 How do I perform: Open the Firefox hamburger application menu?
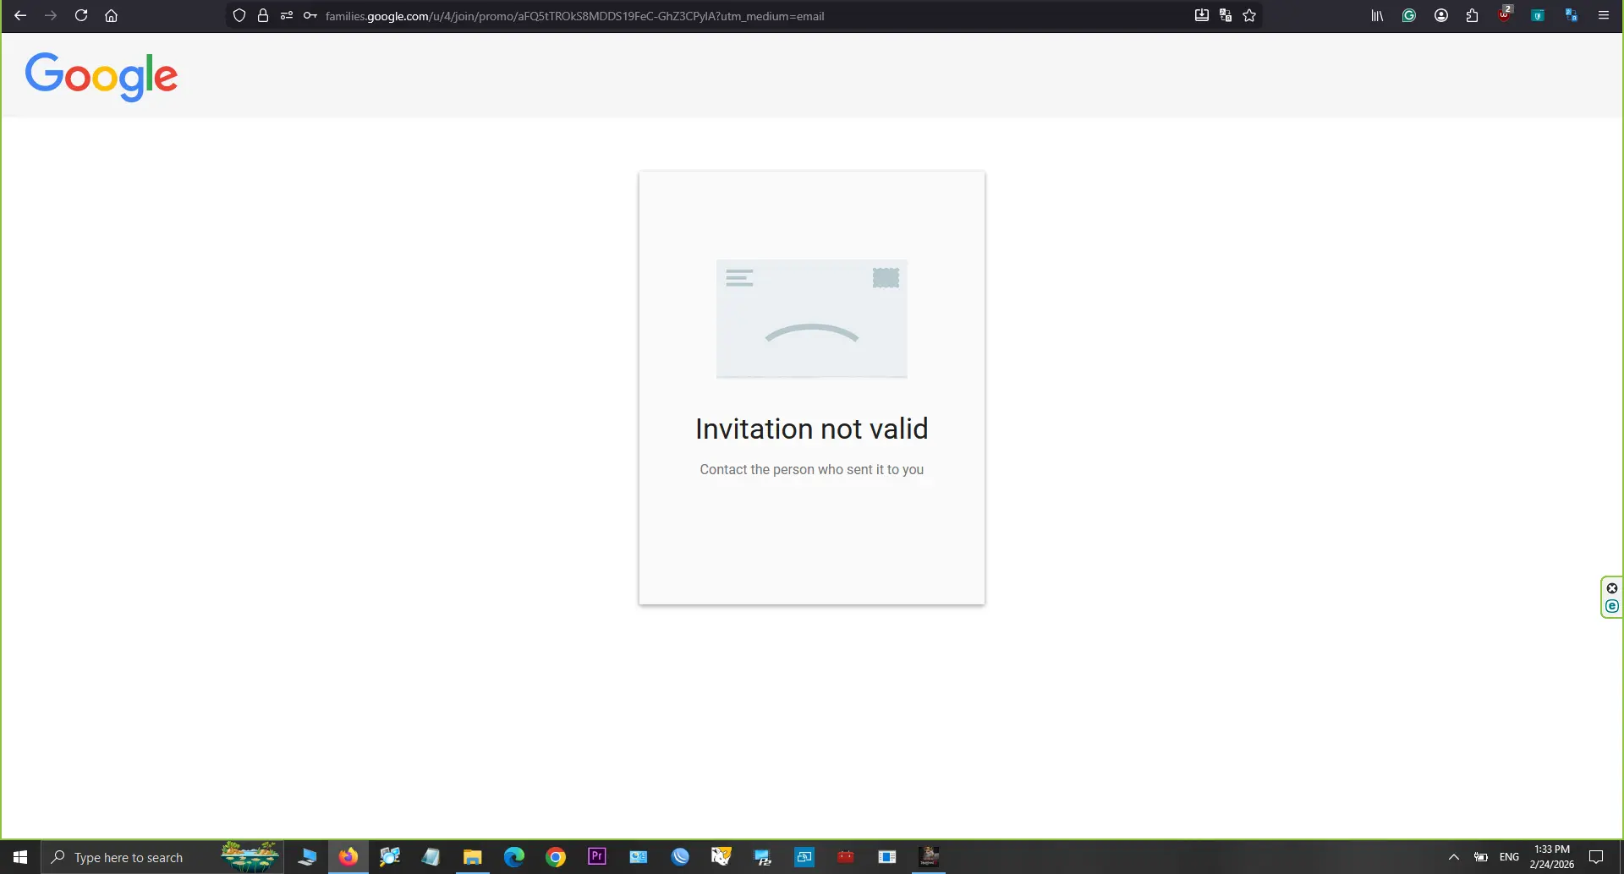tap(1603, 15)
